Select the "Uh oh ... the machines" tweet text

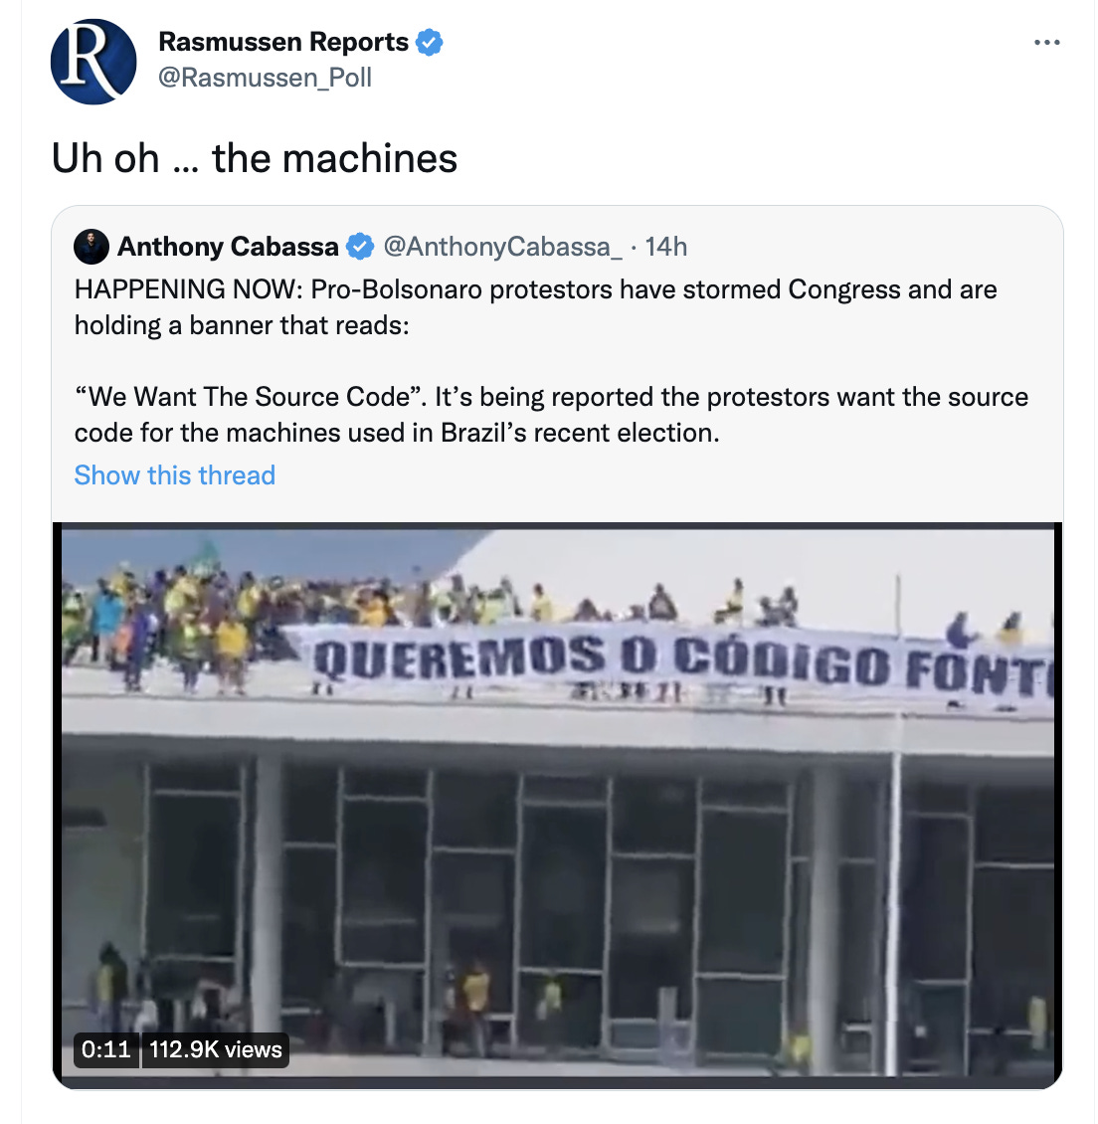[x=255, y=158]
